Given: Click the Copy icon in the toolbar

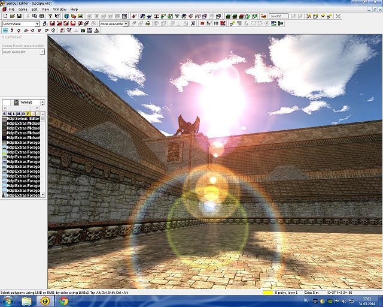Looking at the screenshot, I should [x=35, y=16].
